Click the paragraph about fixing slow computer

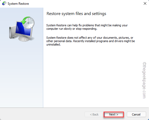tap(87, 27)
